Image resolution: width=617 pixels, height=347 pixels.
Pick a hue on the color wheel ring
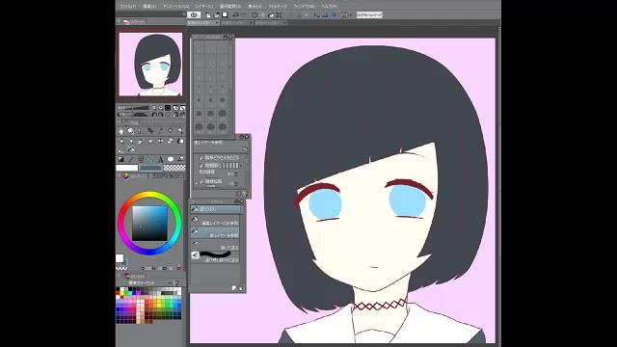click(x=149, y=195)
